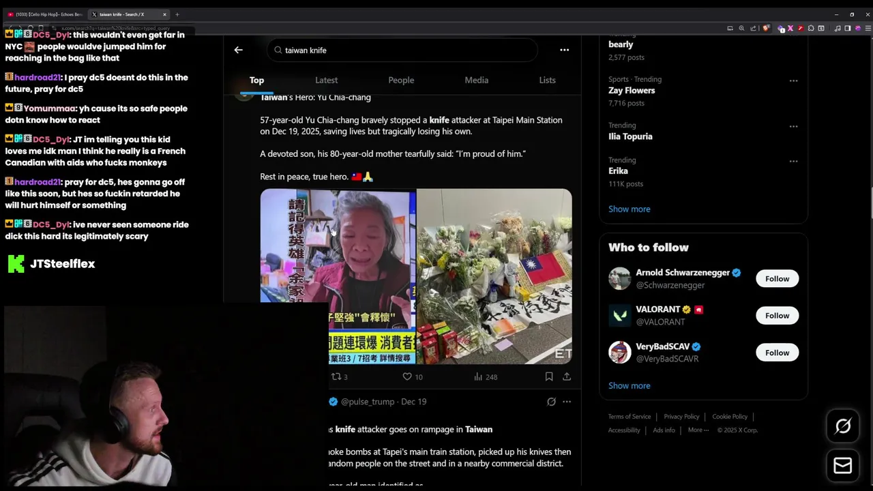Click the red extension icon in toolbar
This screenshot has width=873, height=491.
pos(801,28)
